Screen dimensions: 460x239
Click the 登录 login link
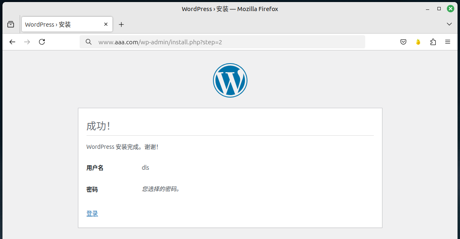pyautogui.click(x=92, y=214)
